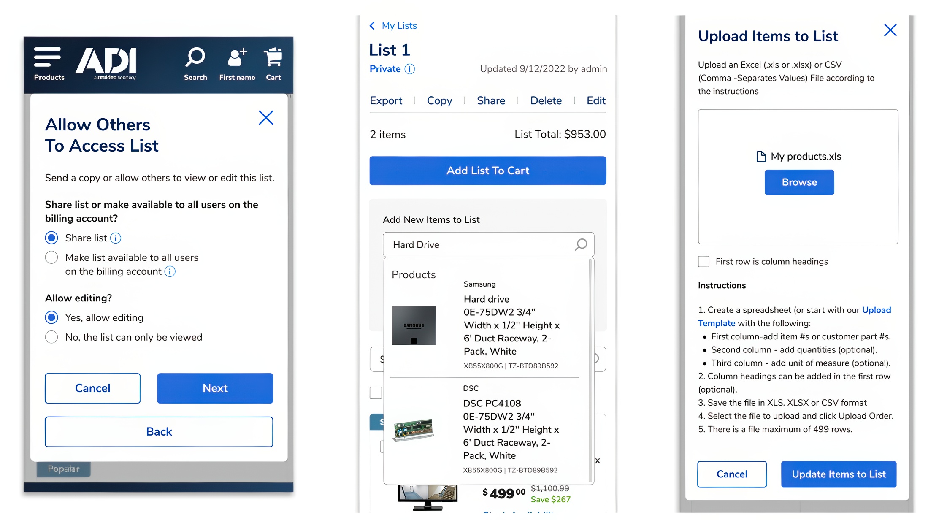
Task: Click magnifier icon in Hard Drive field
Action: coord(581,245)
